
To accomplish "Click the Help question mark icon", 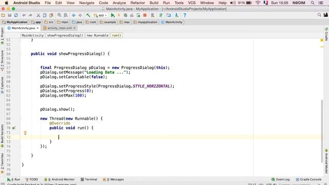I will pos(185,15).
